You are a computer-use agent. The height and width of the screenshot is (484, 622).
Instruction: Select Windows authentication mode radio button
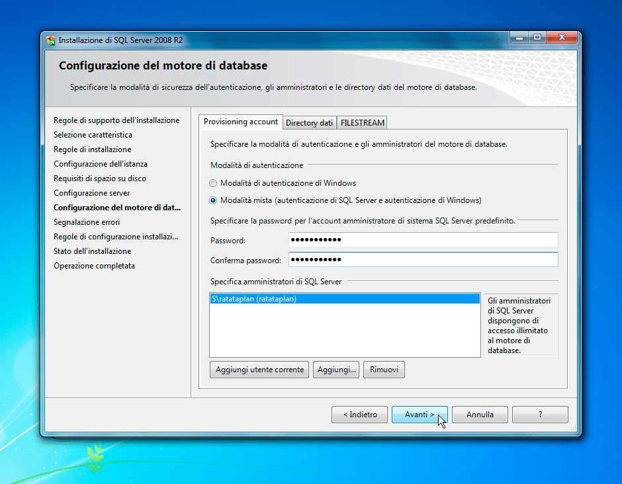coord(213,183)
